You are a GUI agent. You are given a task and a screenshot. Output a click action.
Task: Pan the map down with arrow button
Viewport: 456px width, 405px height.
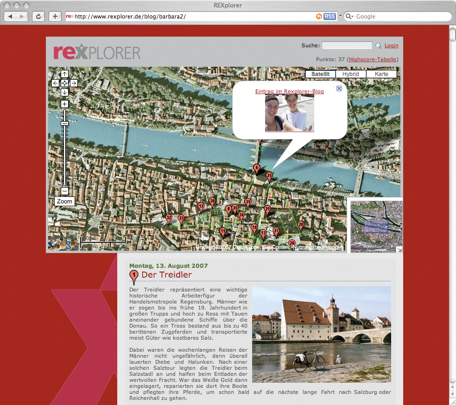(x=64, y=92)
